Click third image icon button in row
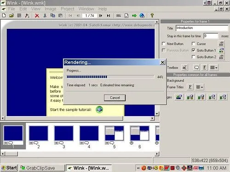Image resolution: width=230 pixels, height=172 pixels. coord(201,97)
